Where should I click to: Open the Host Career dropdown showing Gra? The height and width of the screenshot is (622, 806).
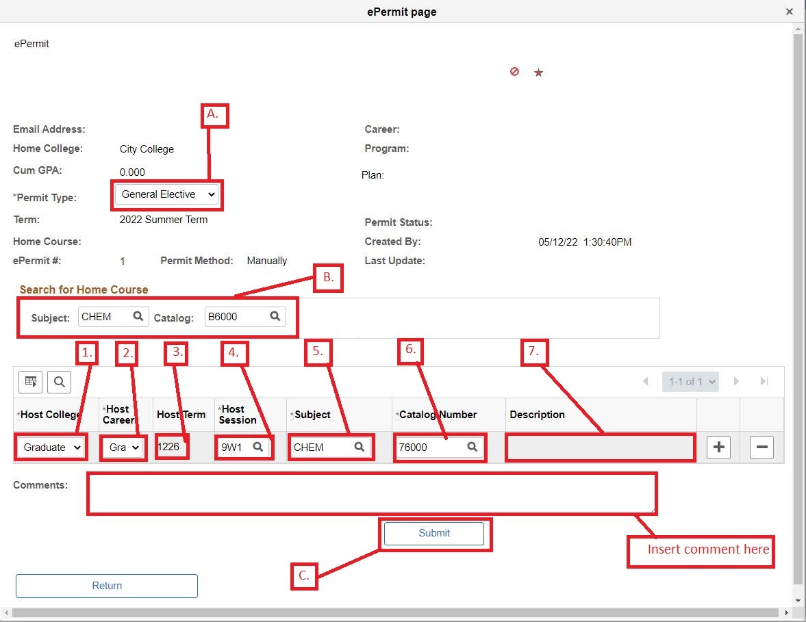point(122,447)
